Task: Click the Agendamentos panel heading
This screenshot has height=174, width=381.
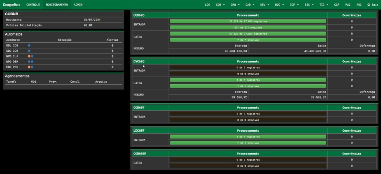Action: tap(17, 76)
